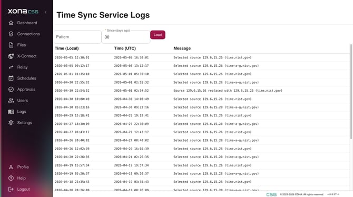Click the CSG footer logo
The image size is (353, 197).
coord(271,194)
